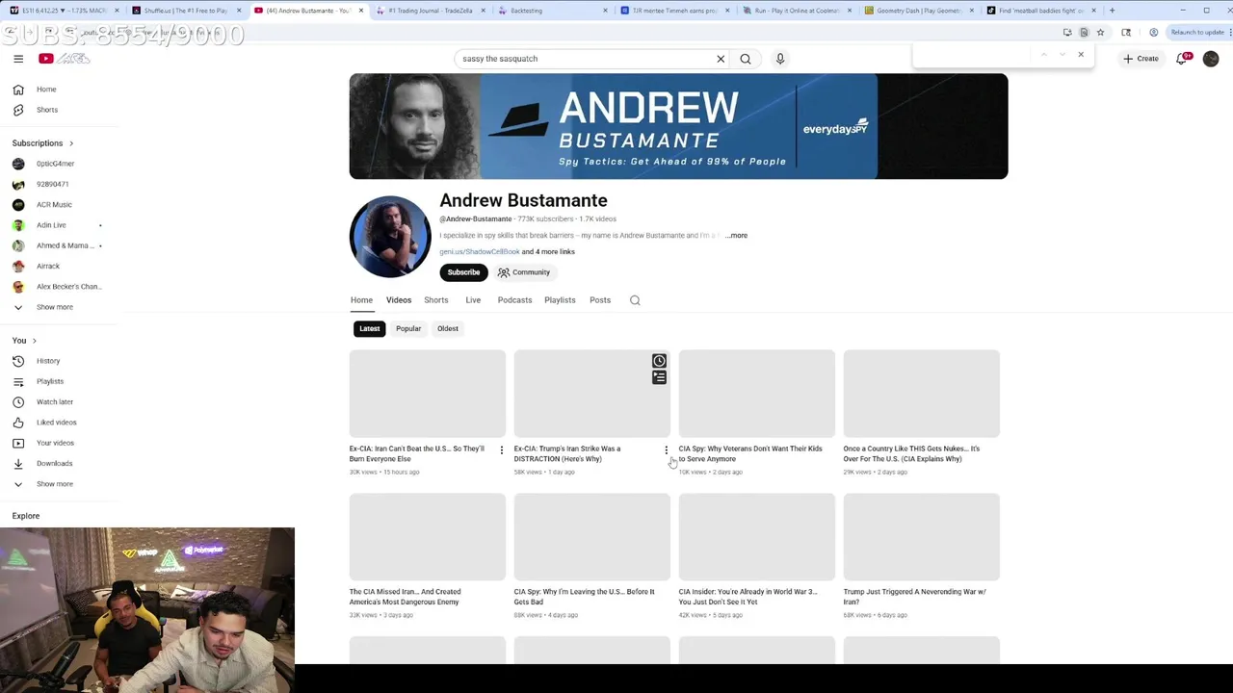Image resolution: width=1233 pixels, height=693 pixels.
Task: Bookmark this page with the star
Action: tap(1100, 32)
